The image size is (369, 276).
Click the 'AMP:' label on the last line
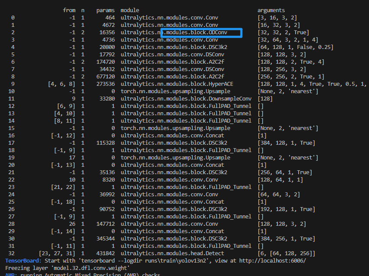point(11,274)
